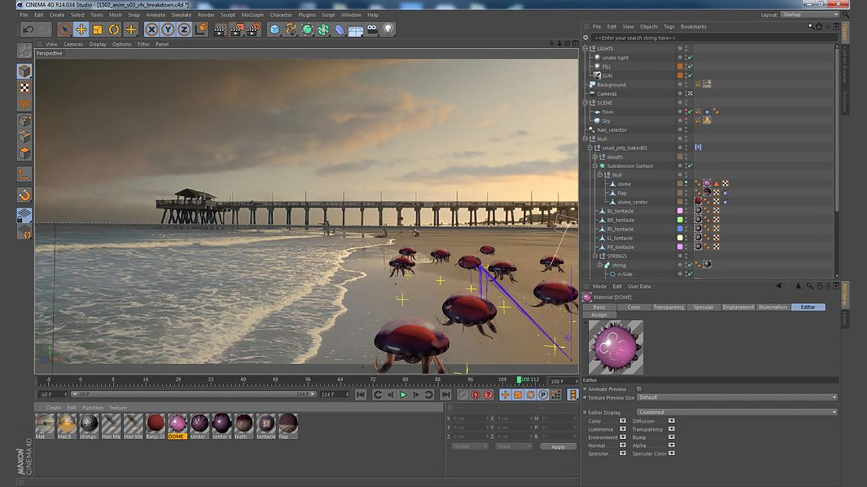
Task: Add a Cube primitive object
Action: tap(275, 30)
